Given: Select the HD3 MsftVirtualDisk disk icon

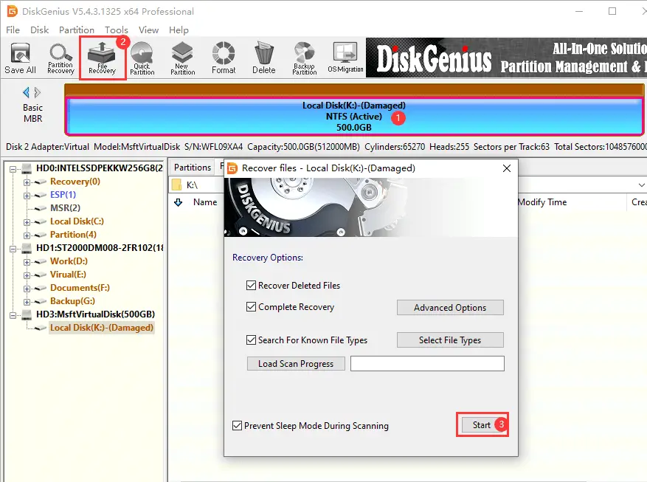Looking at the screenshot, I should tap(27, 314).
